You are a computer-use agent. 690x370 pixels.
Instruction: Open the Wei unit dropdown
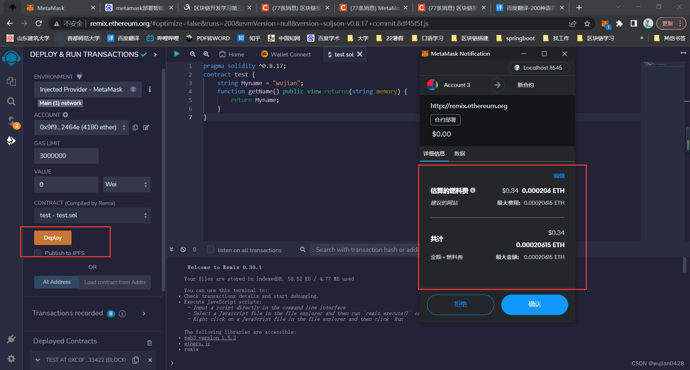point(126,184)
